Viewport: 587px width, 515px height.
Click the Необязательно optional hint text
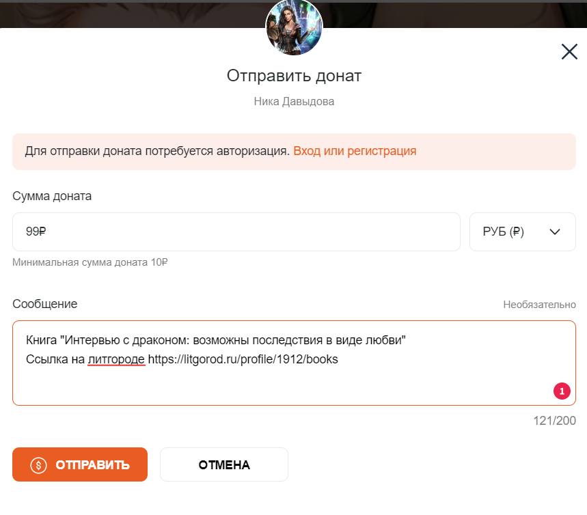pos(539,305)
